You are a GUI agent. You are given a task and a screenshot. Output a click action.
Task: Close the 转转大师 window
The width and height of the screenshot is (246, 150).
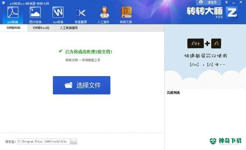241,2
